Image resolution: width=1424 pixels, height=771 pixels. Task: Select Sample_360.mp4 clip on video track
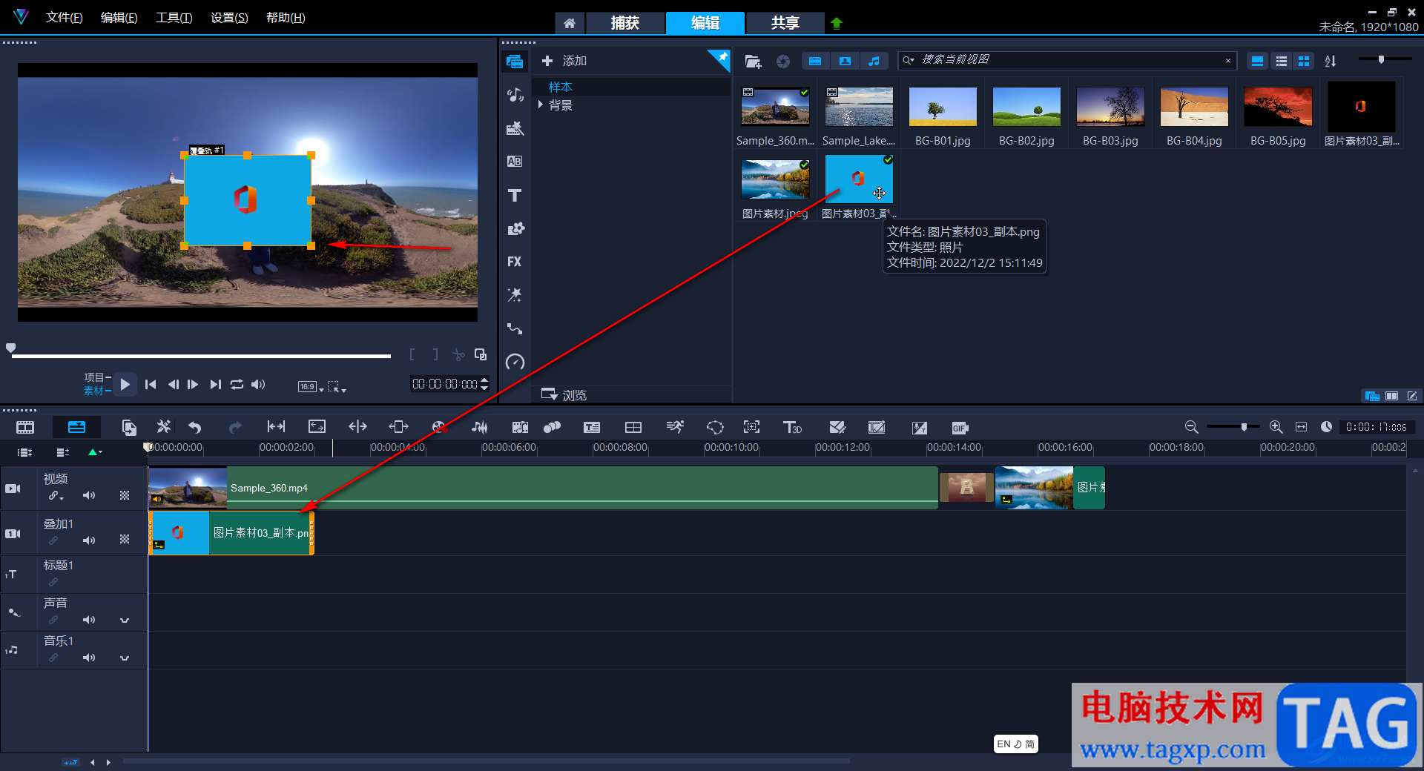click(543, 488)
